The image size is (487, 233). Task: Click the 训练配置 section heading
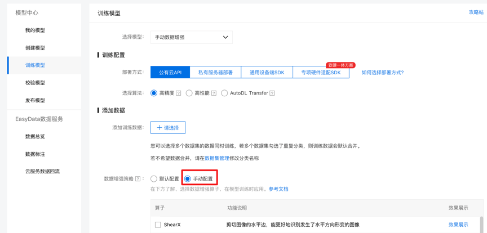coord(113,55)
